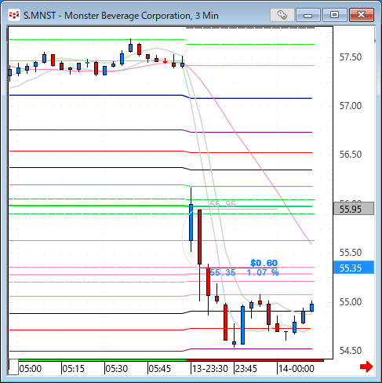The image size is (382, 383).
Task: Click the red scroll-right arrow
Action: (x=366, y=367)
